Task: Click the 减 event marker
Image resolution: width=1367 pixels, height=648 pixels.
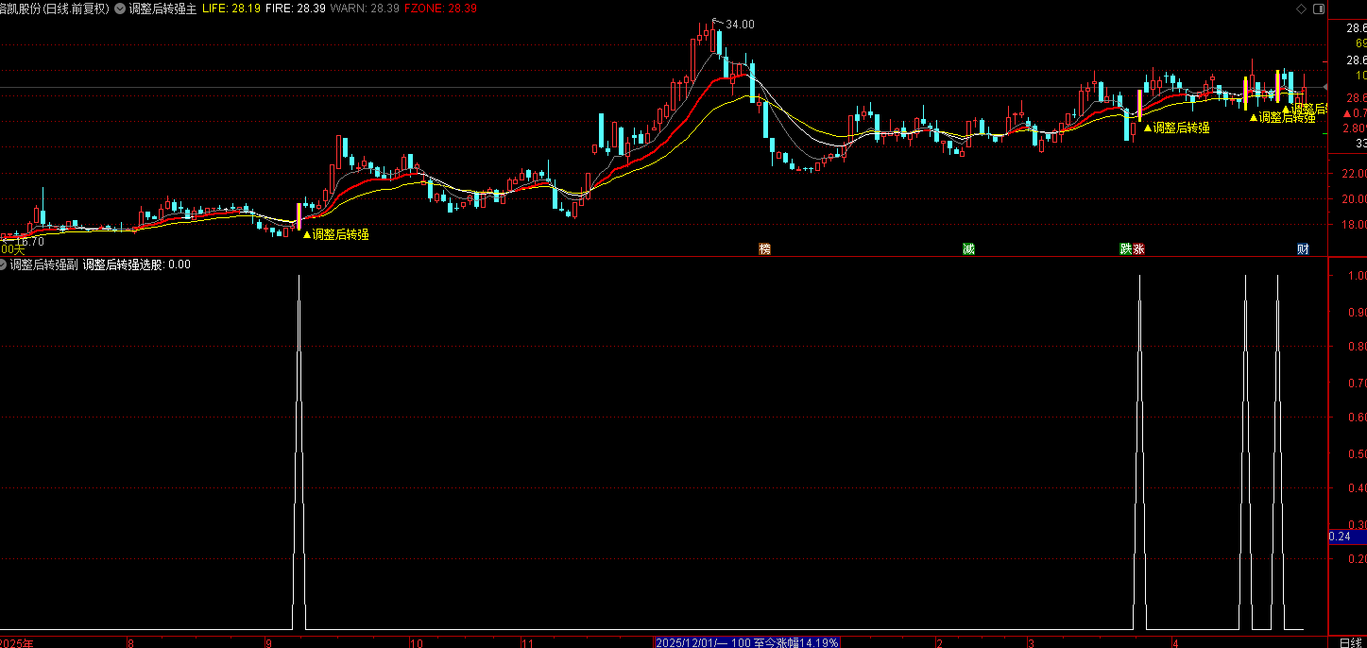Action: tap(968, 249)
